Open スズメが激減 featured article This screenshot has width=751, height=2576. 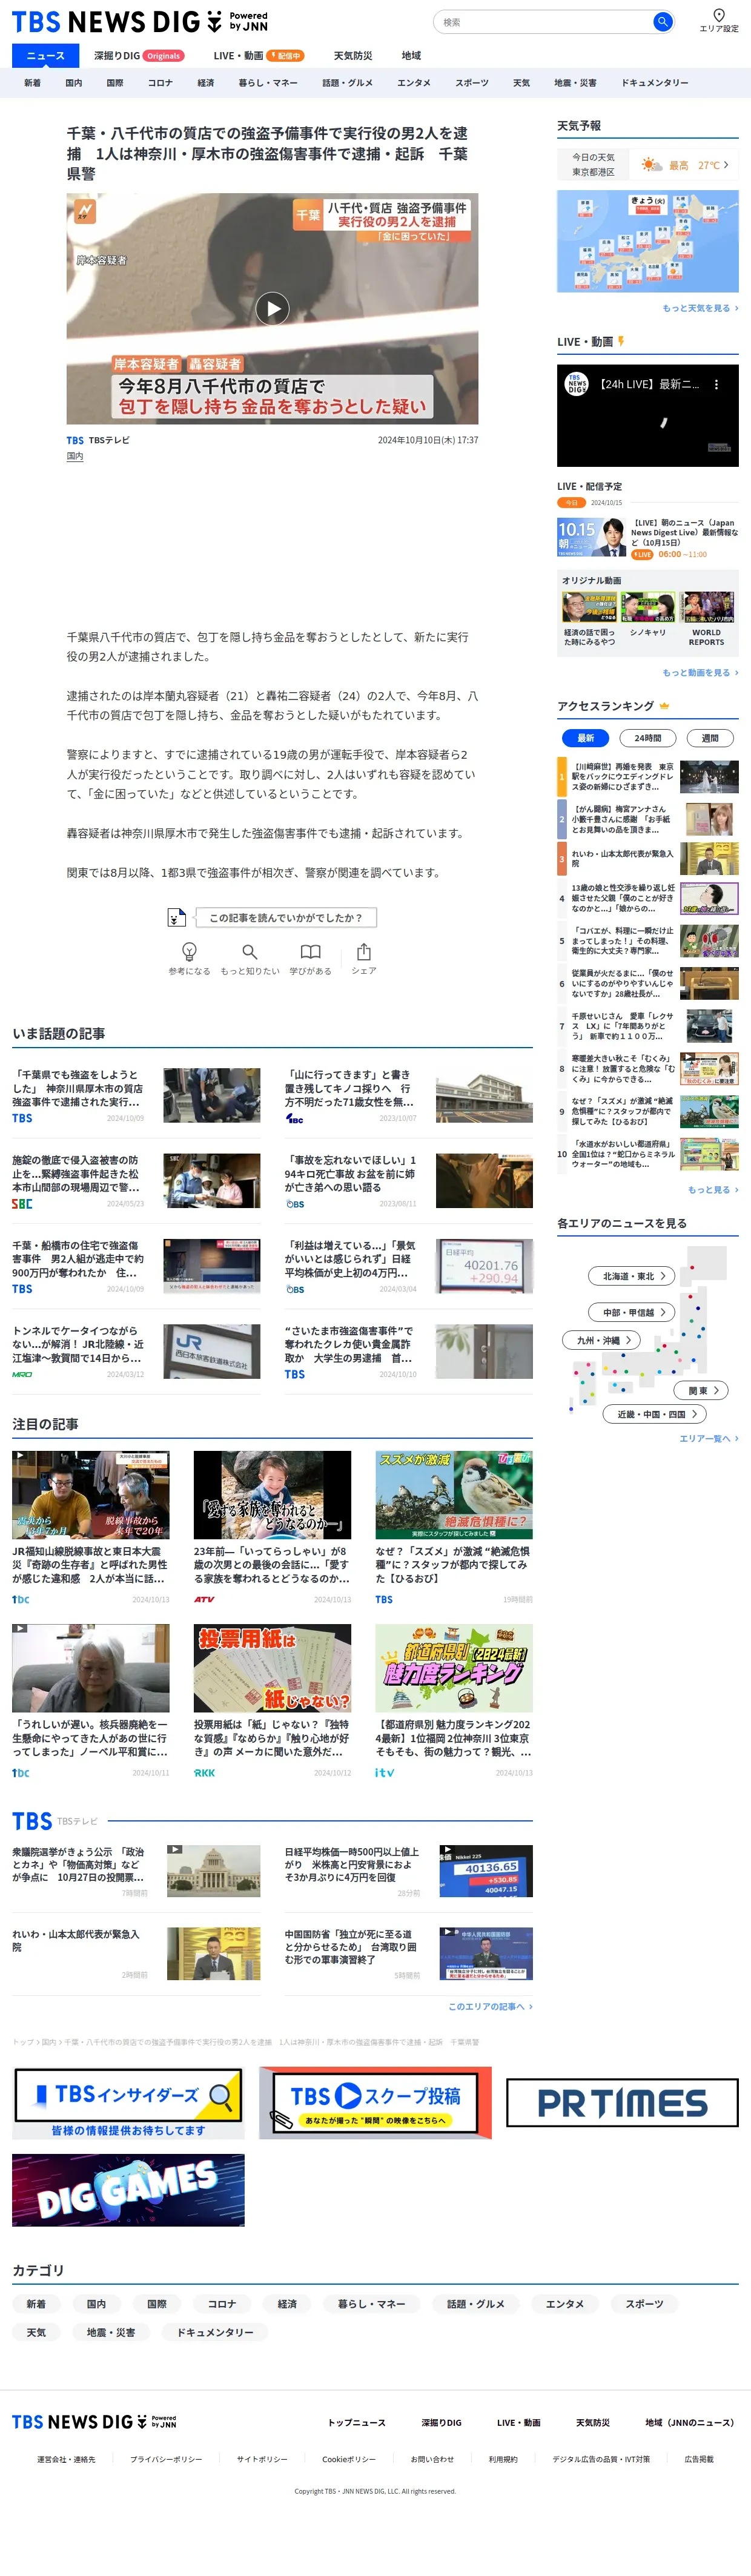pos(454,1528)
